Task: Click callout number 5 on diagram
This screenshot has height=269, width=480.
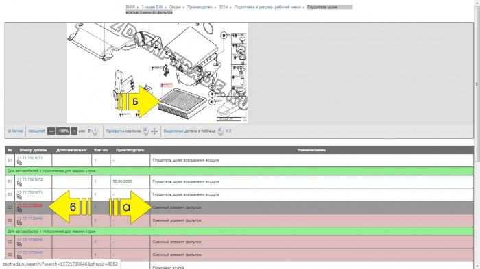Action: tap(212, 101)
